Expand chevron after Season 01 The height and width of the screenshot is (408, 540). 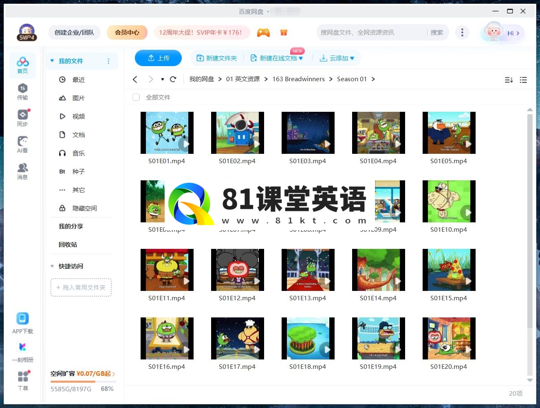point(373,79)
